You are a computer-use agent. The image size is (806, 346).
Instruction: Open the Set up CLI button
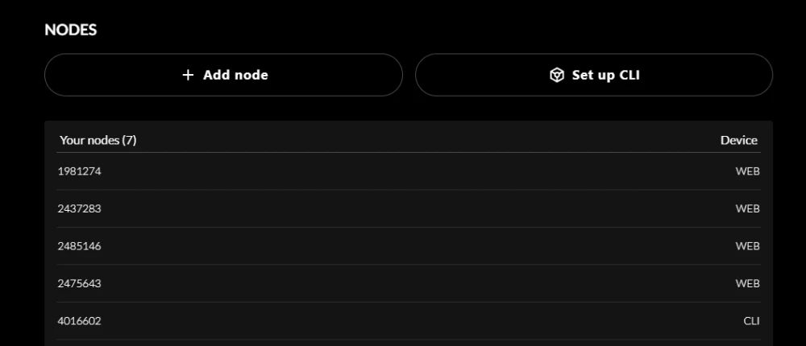[x=594, y=75]
